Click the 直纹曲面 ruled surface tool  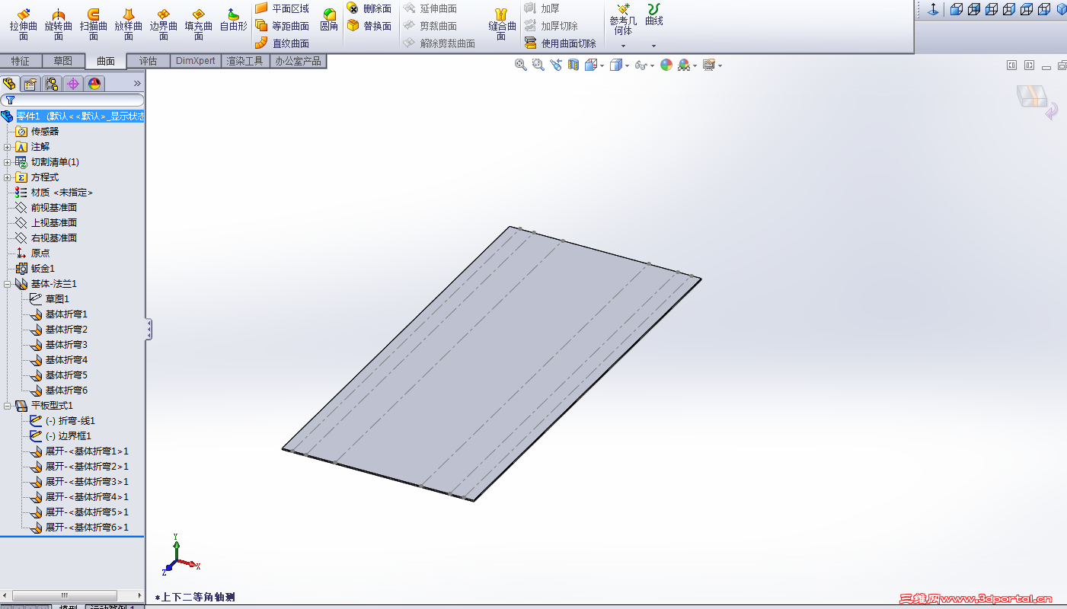point(283,43)
